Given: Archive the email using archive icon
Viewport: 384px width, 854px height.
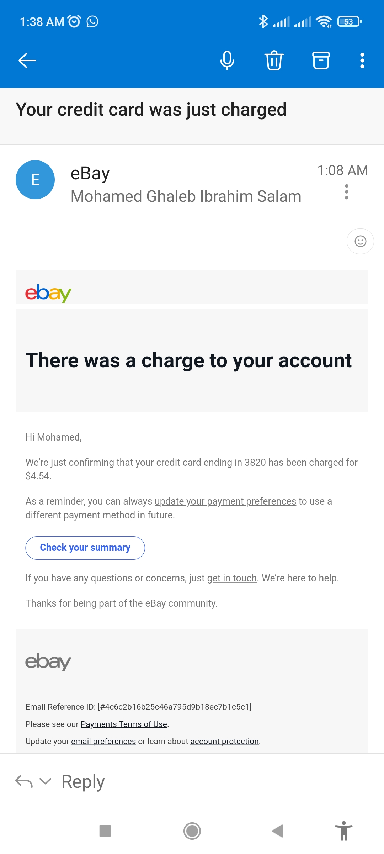Looking at the screenshot, I should pos(321,60).
